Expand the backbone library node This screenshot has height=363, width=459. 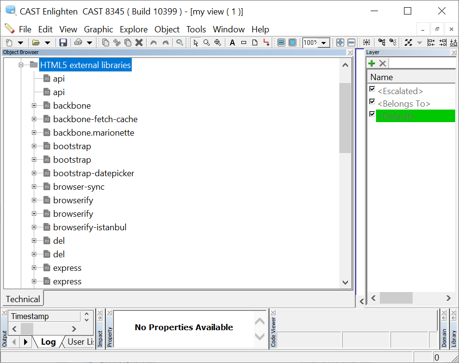click(34, 106)
